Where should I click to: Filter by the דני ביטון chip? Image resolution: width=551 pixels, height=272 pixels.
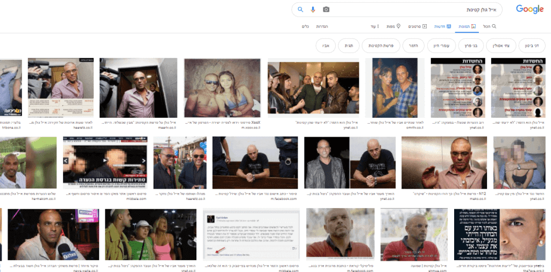coord(532,46)
